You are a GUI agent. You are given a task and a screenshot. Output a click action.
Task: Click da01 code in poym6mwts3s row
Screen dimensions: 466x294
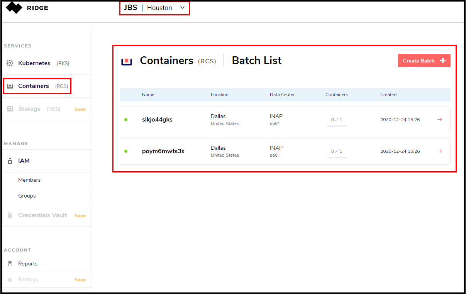275,155
